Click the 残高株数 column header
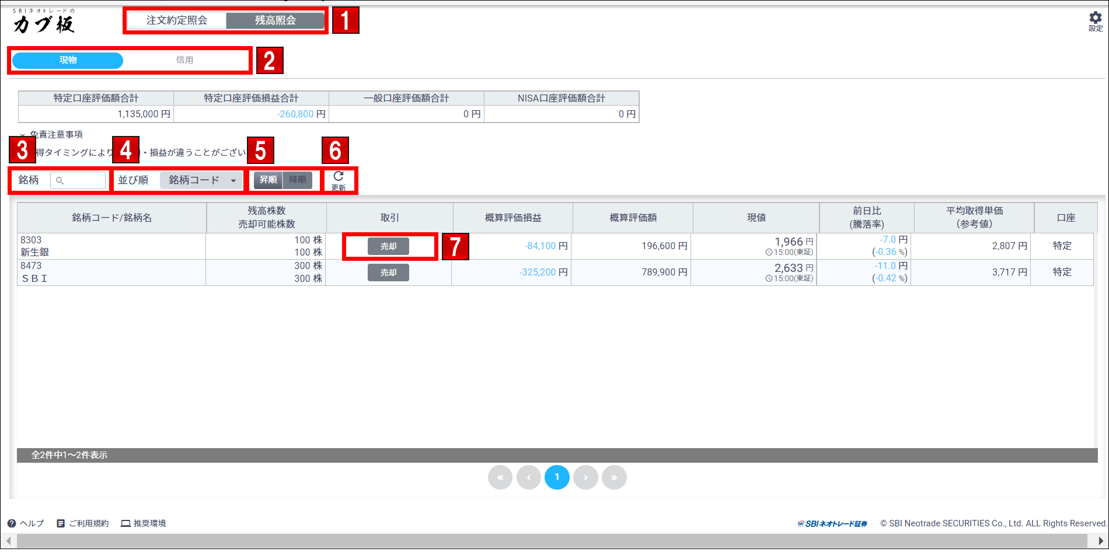The width and height of the screenshot is (1109, 559). (x=267, y=218)
